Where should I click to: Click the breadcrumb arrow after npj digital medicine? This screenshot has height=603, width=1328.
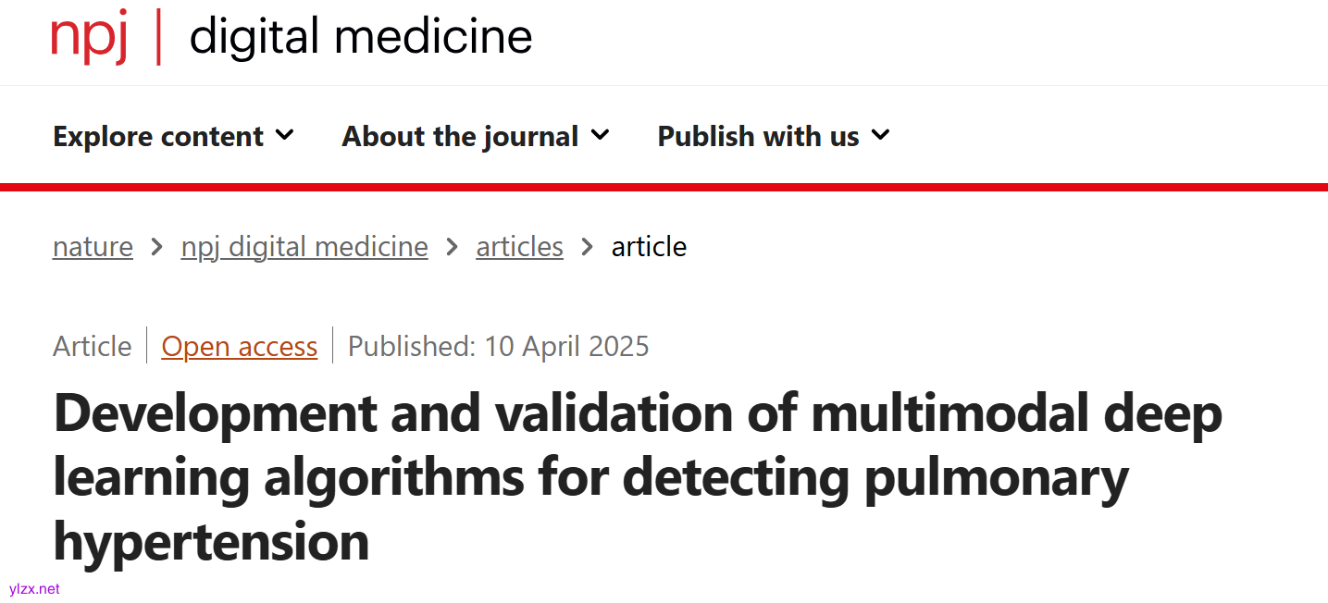coord(453,247)
